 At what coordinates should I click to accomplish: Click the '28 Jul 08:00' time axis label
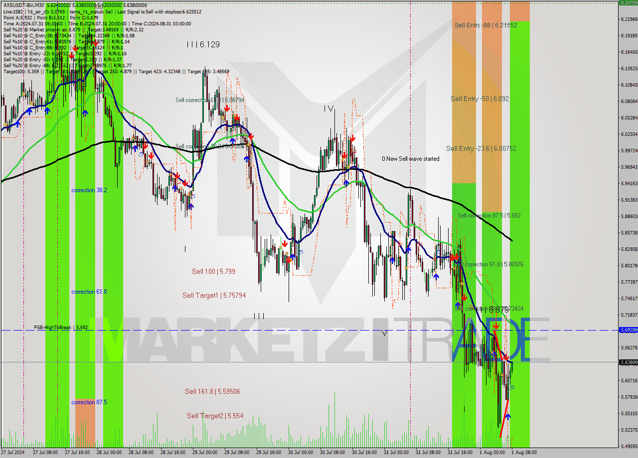coord(141,453)
